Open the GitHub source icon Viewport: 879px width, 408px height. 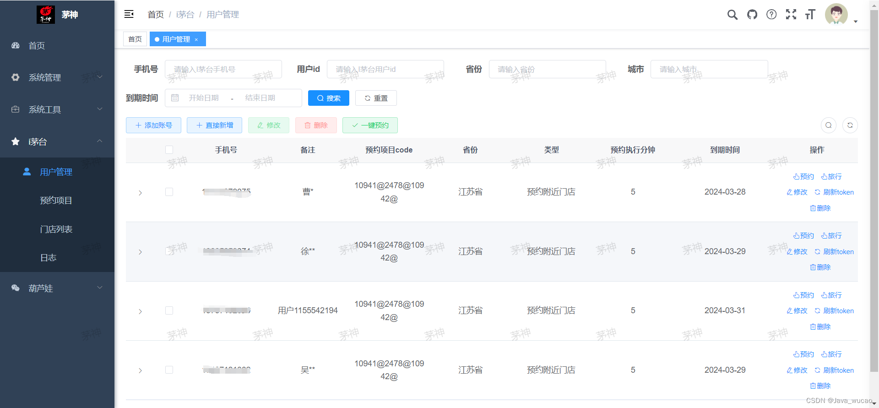click(752, 15)
